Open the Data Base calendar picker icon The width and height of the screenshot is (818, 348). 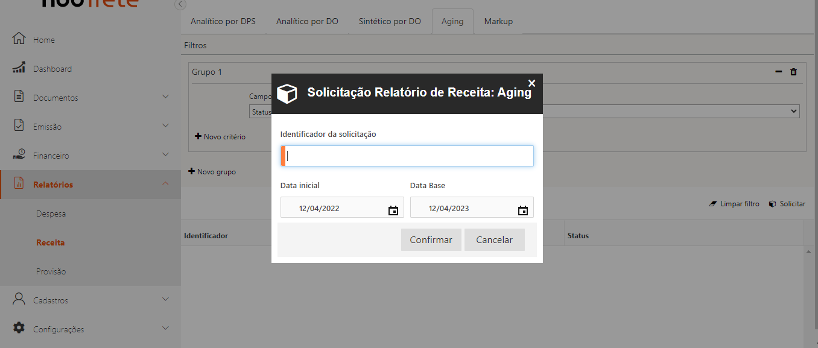tap(522, 210)
